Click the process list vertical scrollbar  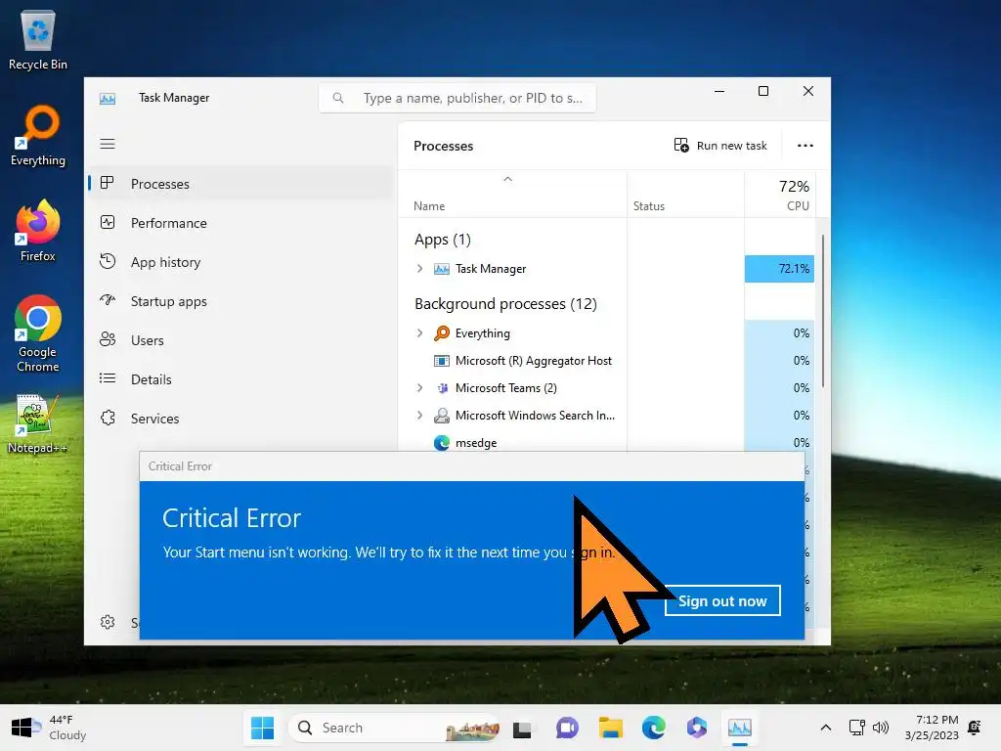tap(823, 310)
